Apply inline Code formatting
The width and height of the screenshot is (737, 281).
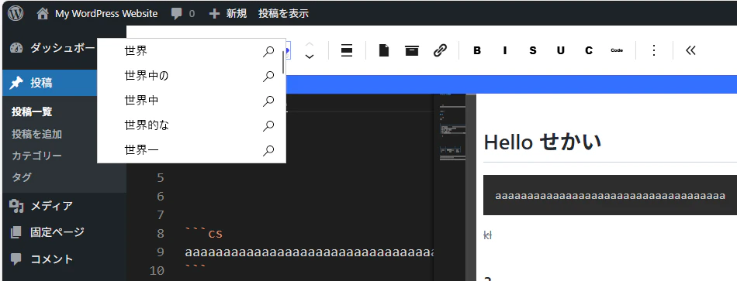(x=617, y=50)
